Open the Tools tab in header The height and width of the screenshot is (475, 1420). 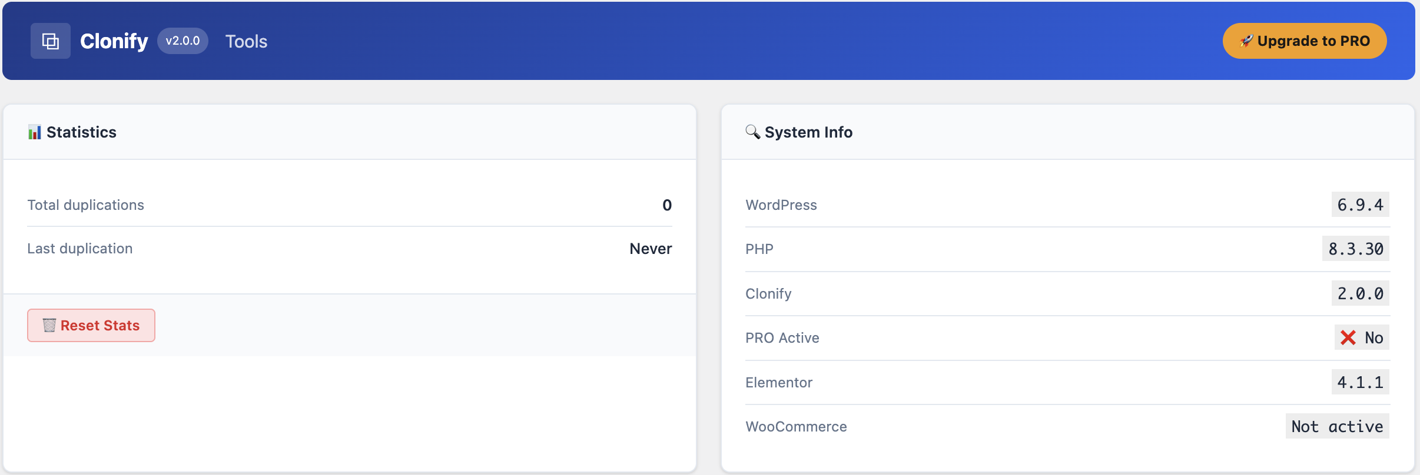click(246, 41)
